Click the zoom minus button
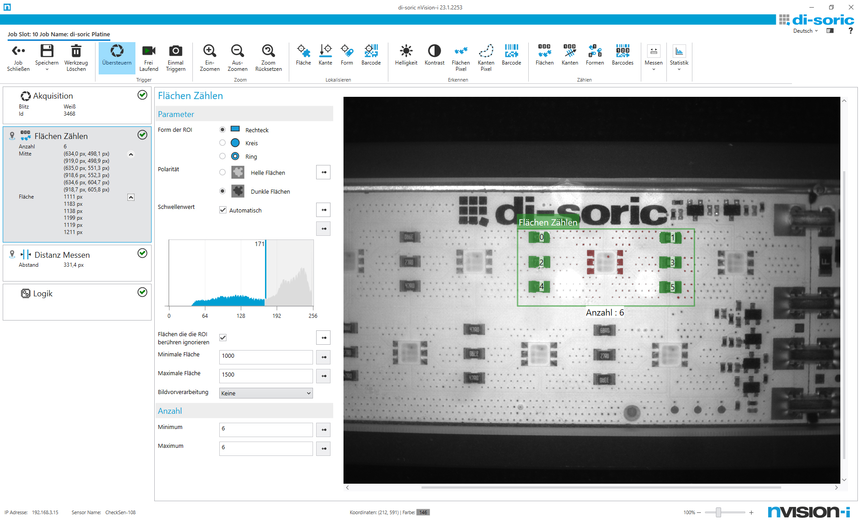861x520 pixels. pos(699,512)
